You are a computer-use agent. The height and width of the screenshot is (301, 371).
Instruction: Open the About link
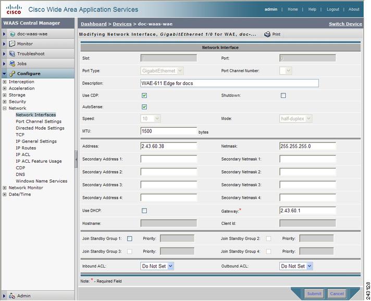point(354,9)
